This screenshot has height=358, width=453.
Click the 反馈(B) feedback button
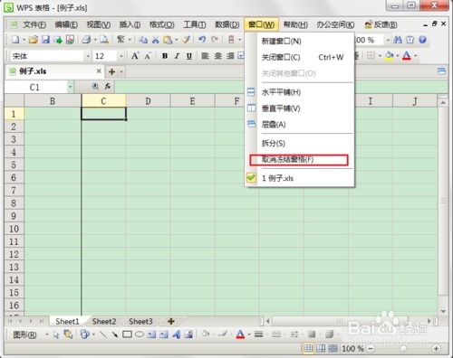coord(381,24)
